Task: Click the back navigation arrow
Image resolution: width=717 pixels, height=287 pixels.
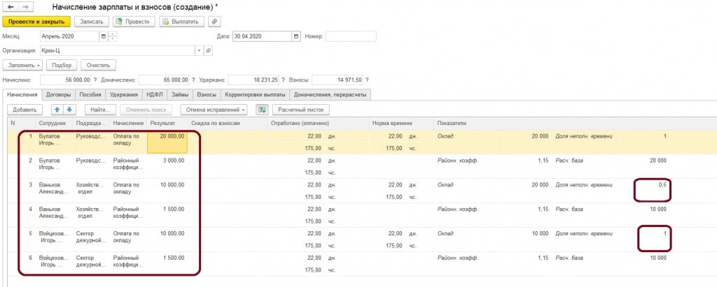Action: [x=11, y=6]
